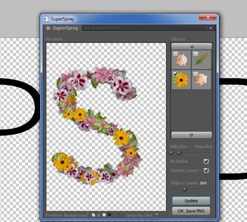Set preview background to black swatch

click(x=110, y=215)
